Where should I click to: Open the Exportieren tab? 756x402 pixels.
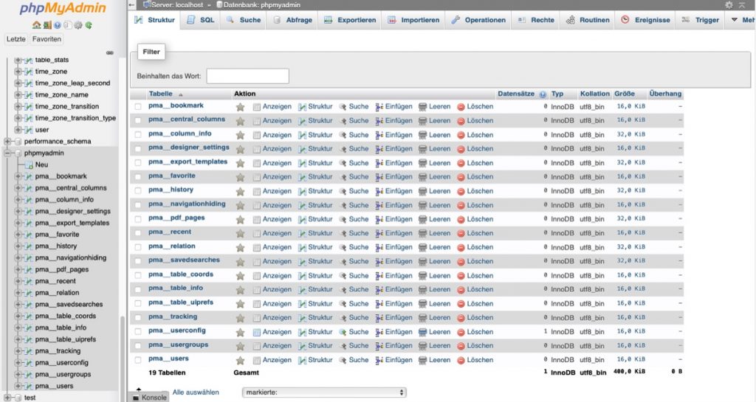tap(350, 20)
